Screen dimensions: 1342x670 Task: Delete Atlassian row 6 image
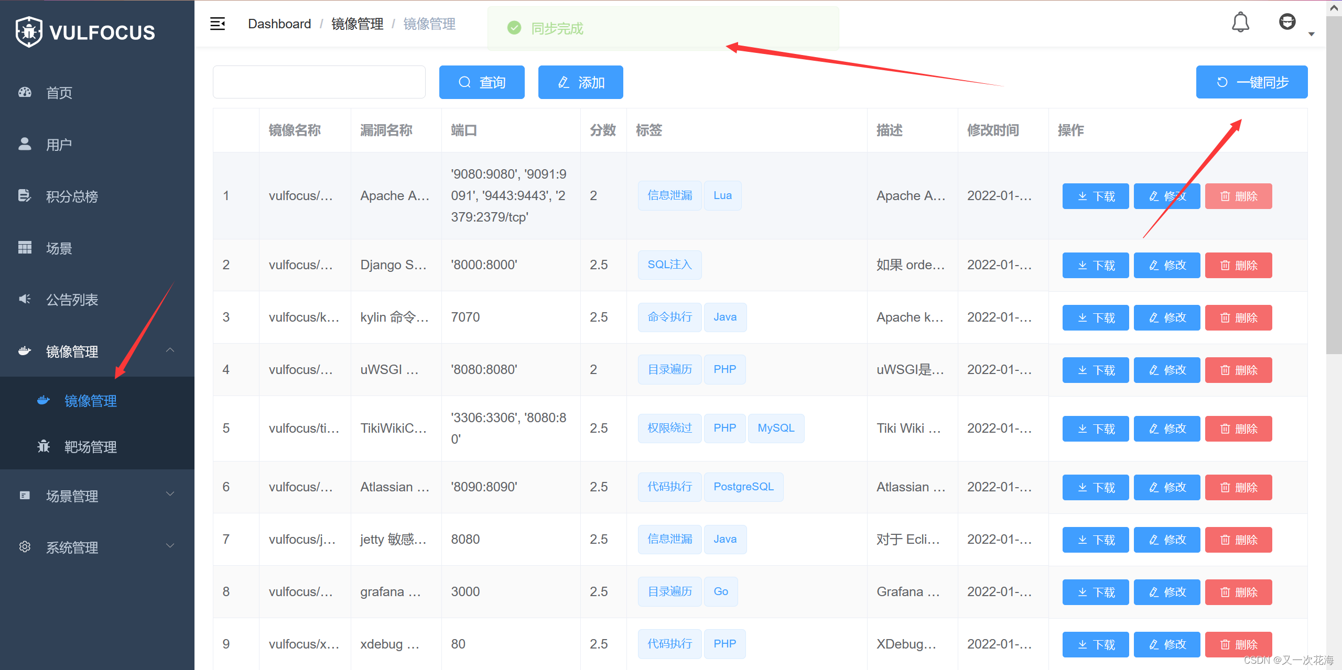(x=1239, y=488)
